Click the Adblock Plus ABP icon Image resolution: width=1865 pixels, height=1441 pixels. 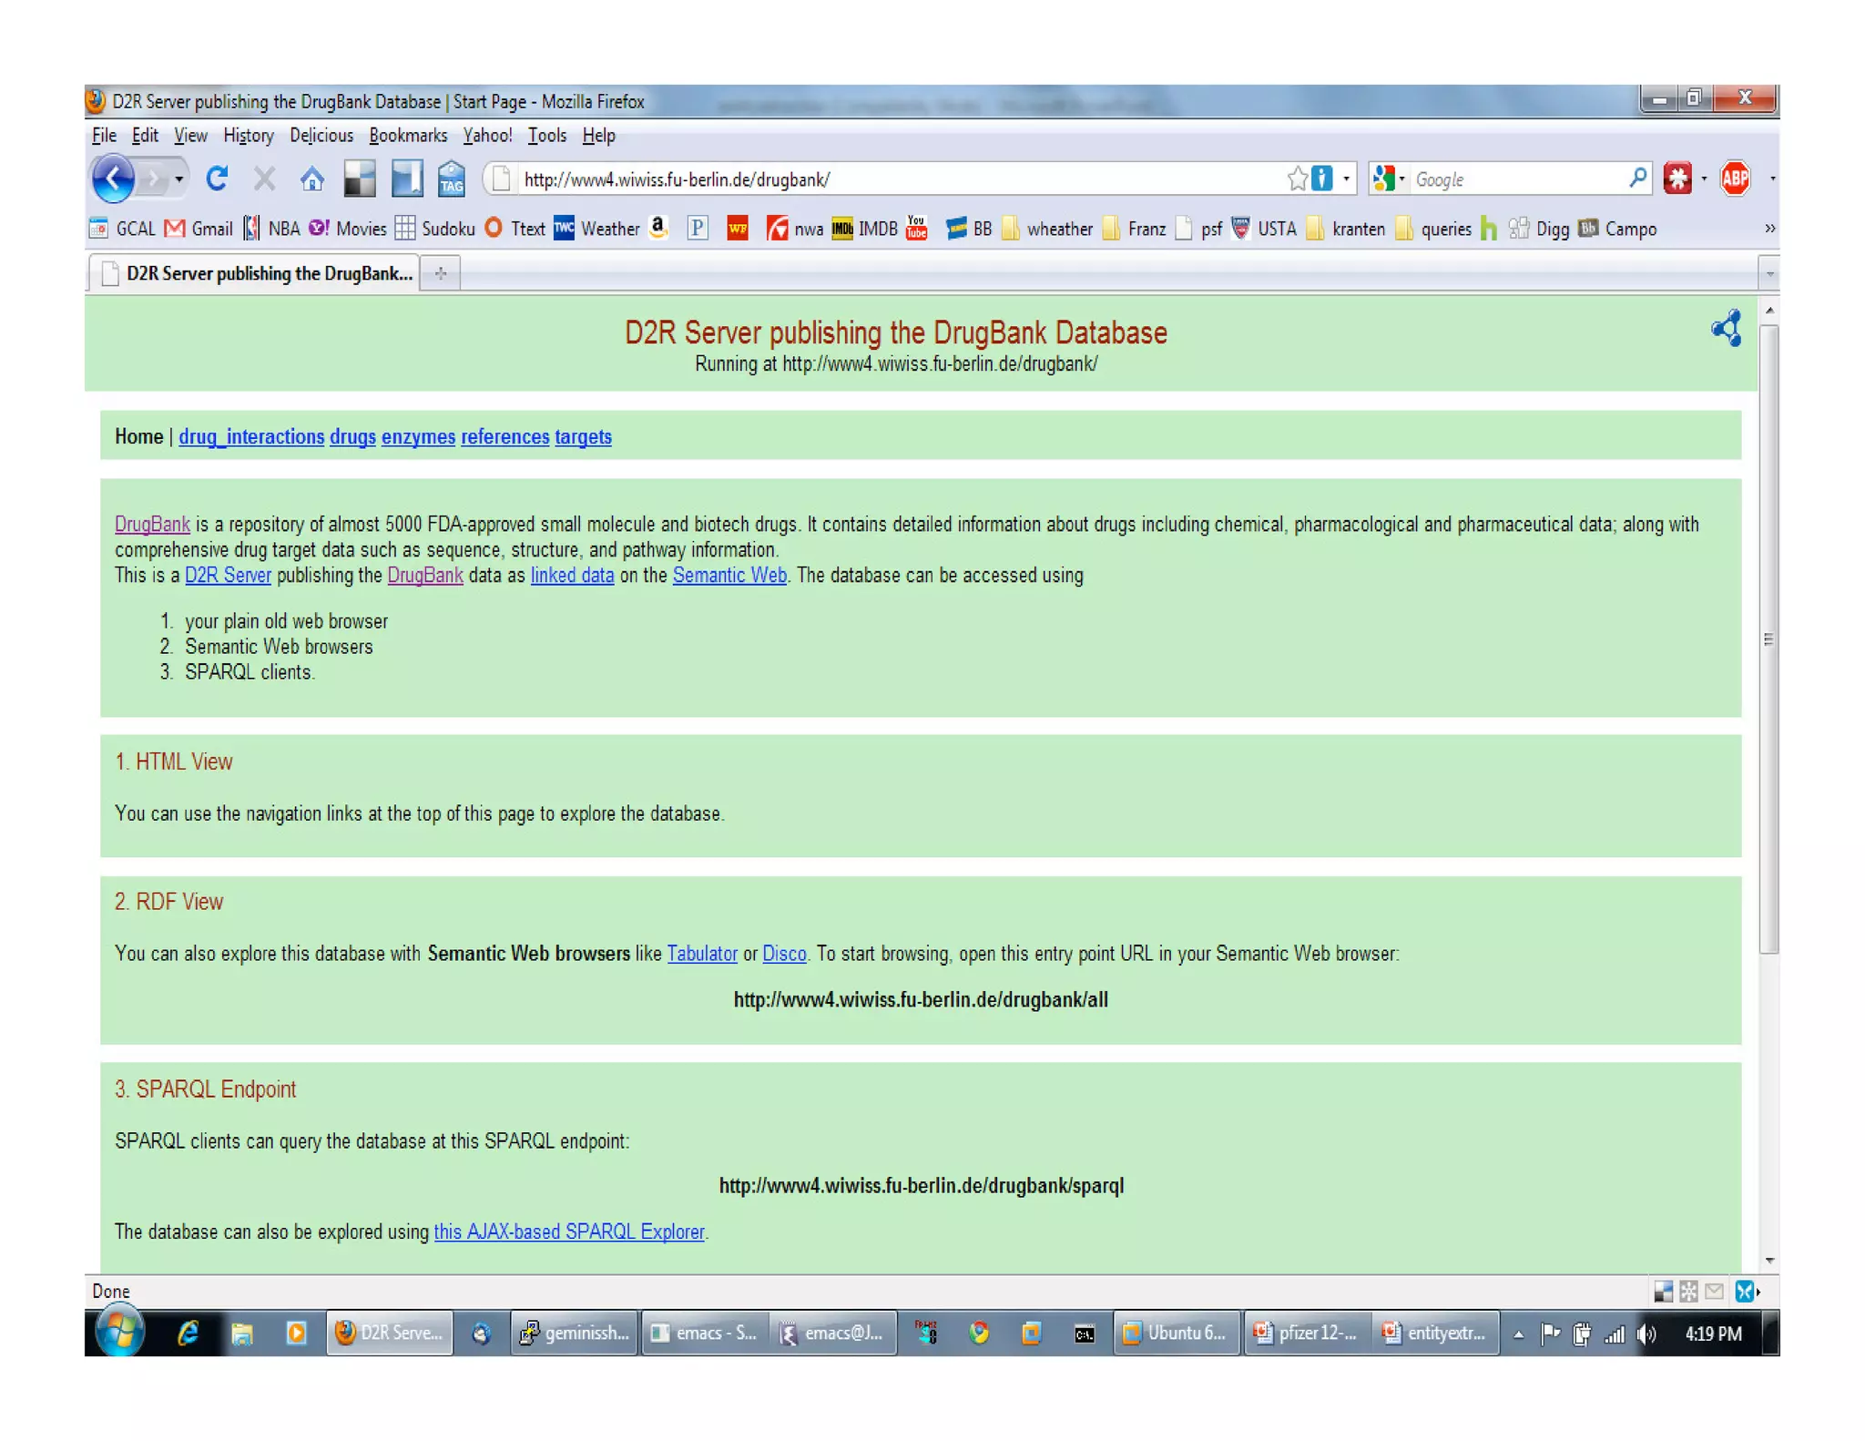click(x=1735, y=179)
